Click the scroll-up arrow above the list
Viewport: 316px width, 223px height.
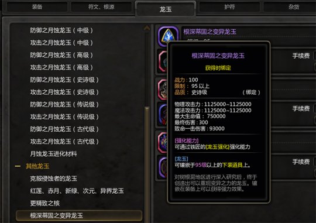coord(147,28)
